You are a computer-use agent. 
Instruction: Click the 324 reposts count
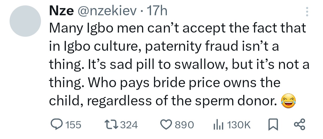click(x=129, y=125)
